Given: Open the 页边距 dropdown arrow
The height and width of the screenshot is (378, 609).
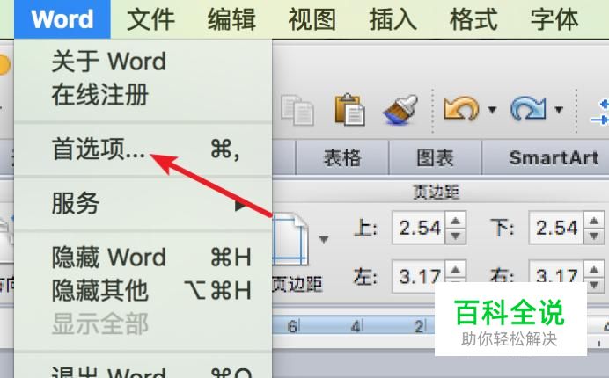Looking at the screenshot, I should click(x=324, y=239).
